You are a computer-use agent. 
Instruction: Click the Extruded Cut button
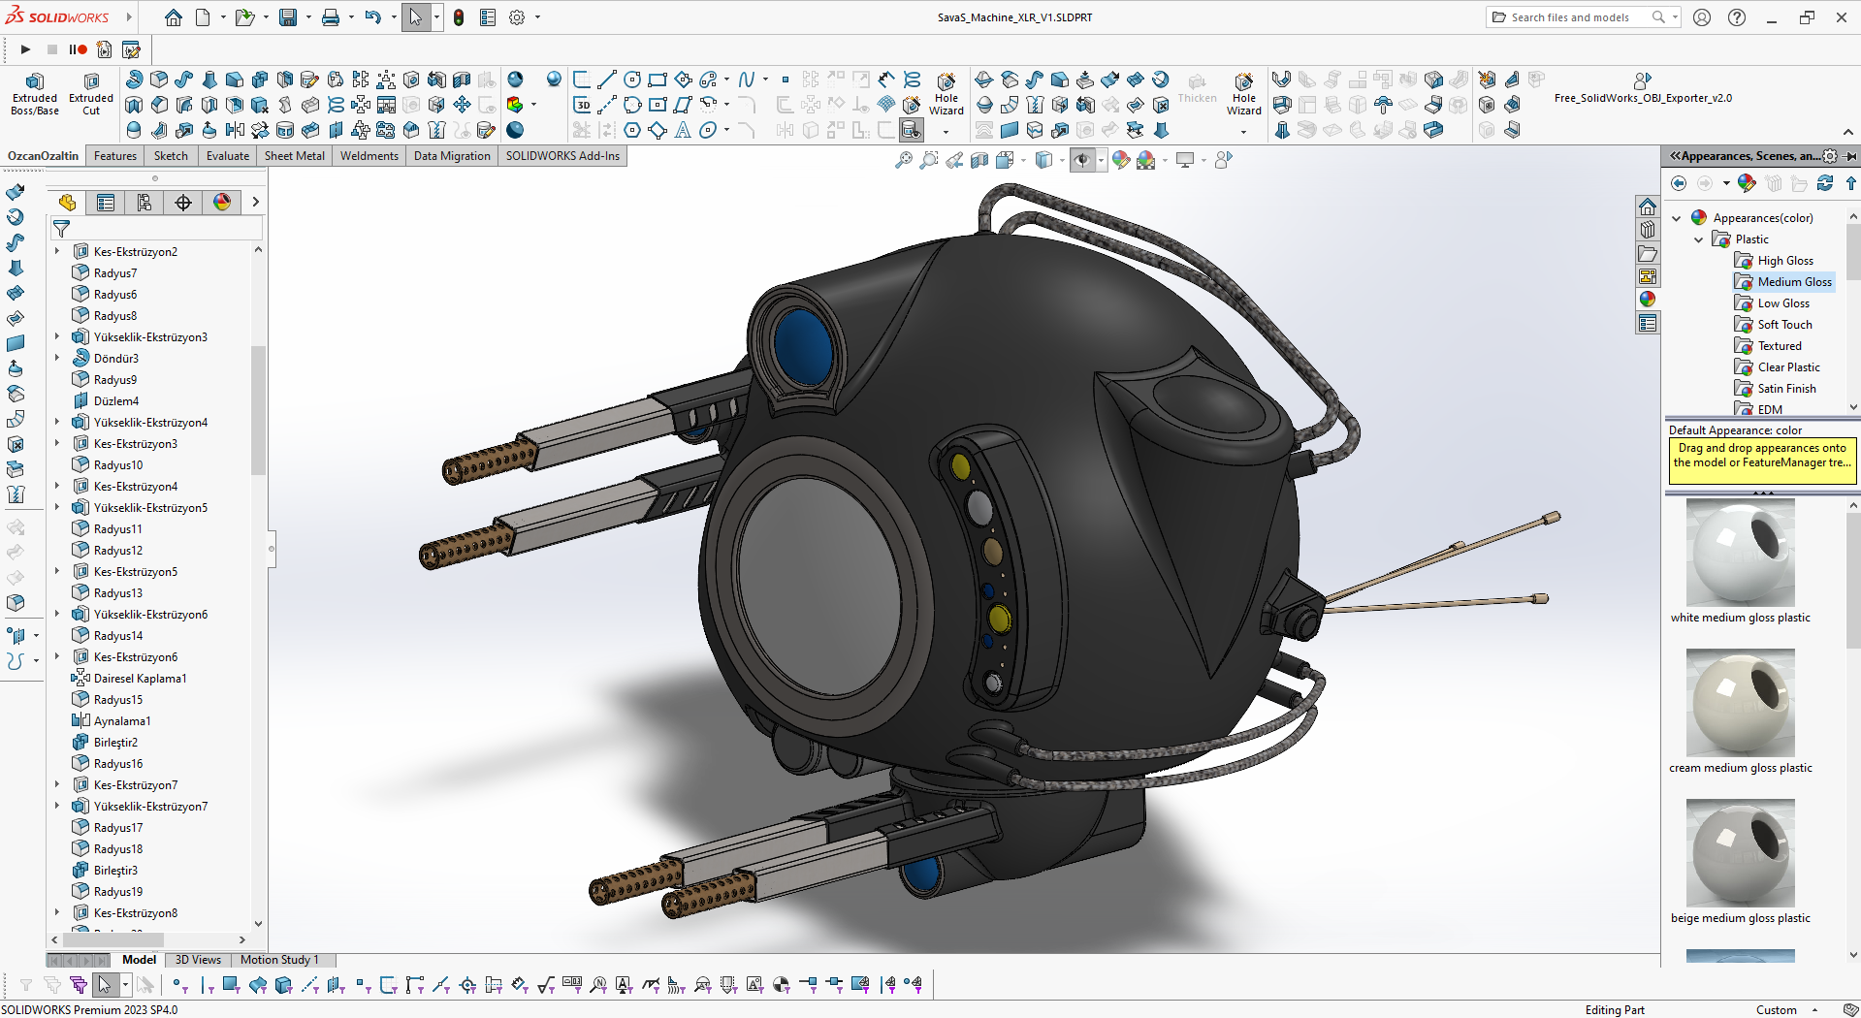coord(91,95)
